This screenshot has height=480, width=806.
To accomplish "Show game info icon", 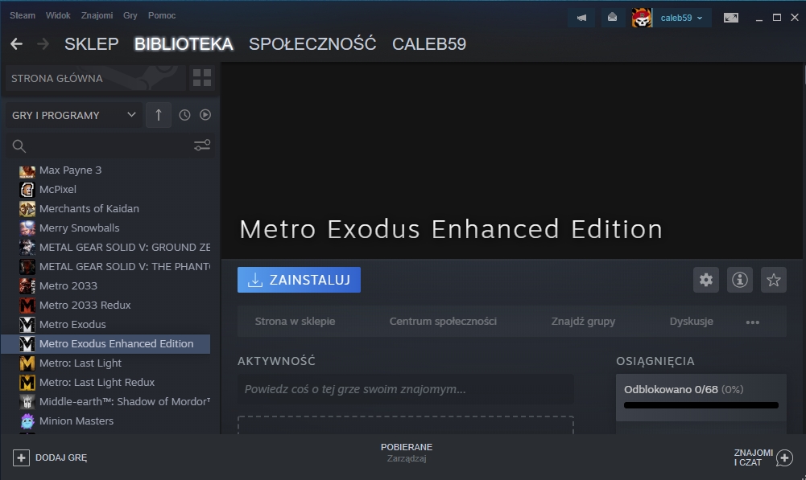I will [740, 280].
